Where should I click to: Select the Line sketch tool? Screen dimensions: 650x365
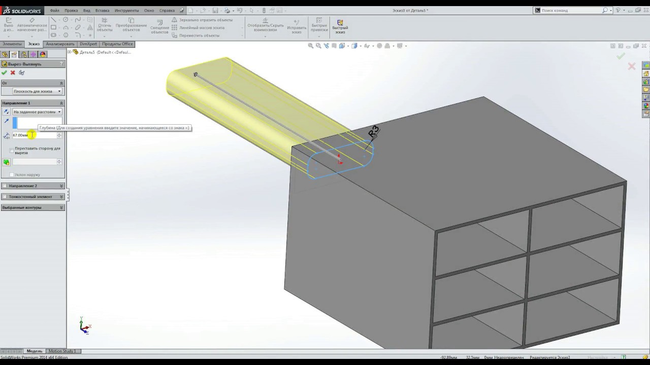pos(54,20)
